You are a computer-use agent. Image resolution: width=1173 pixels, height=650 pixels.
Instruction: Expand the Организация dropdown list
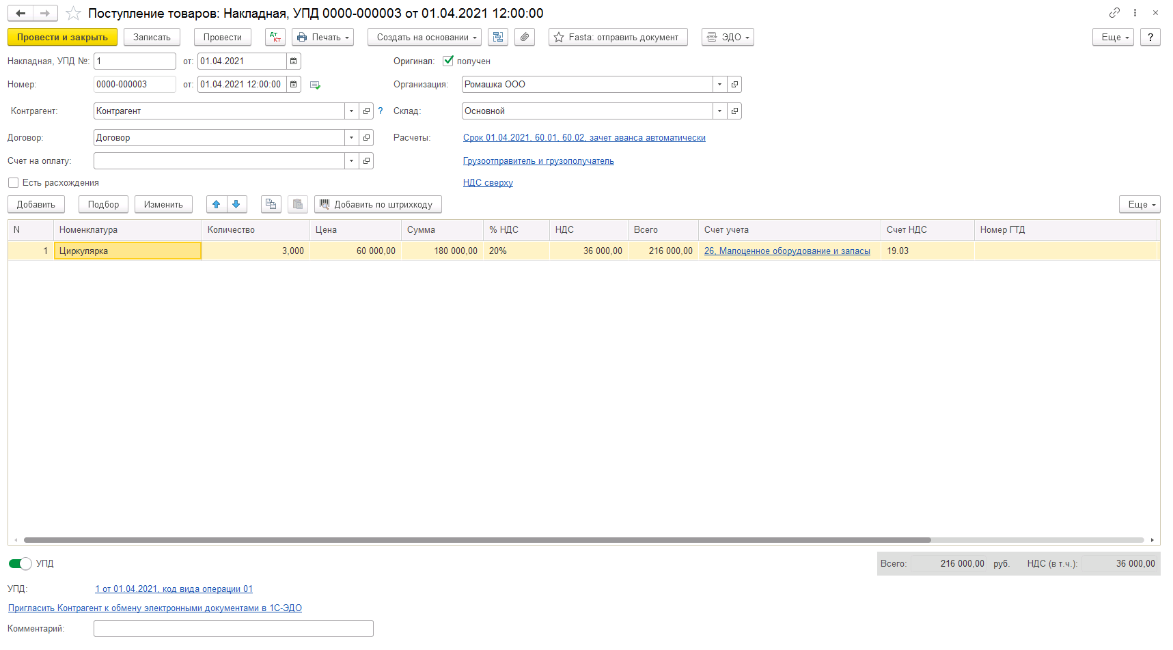719,84
